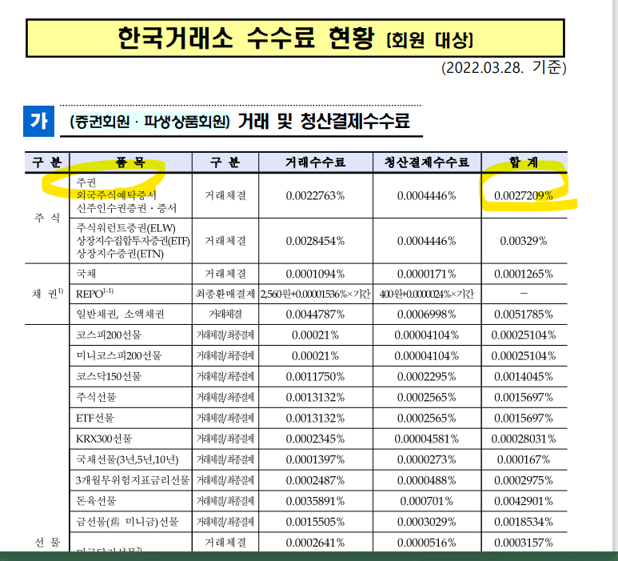The height and width of the screenshot is (561, 618).
Task: Click the total '0.0002975%'
Action: [524, 481]
